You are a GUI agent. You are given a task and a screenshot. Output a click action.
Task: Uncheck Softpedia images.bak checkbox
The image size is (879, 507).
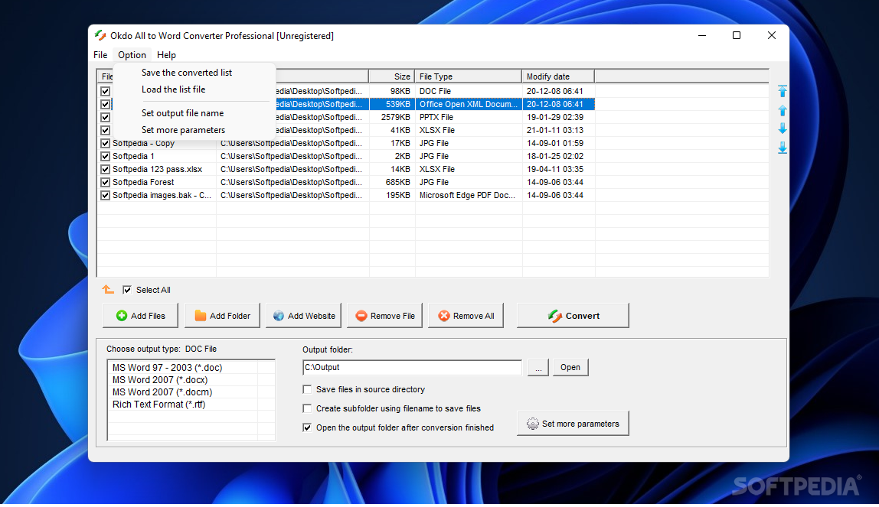(x=106, y=195)
